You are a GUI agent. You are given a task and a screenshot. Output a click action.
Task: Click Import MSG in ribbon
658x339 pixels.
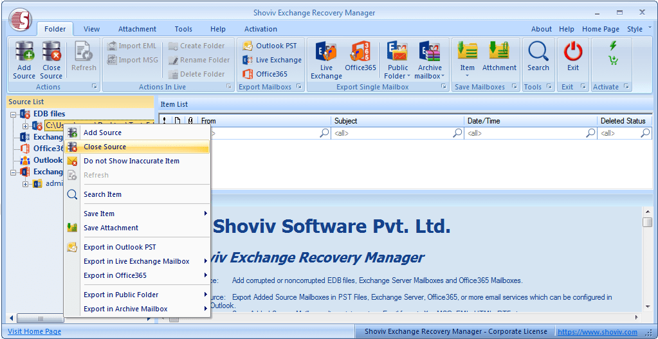(x=133, y=60)
